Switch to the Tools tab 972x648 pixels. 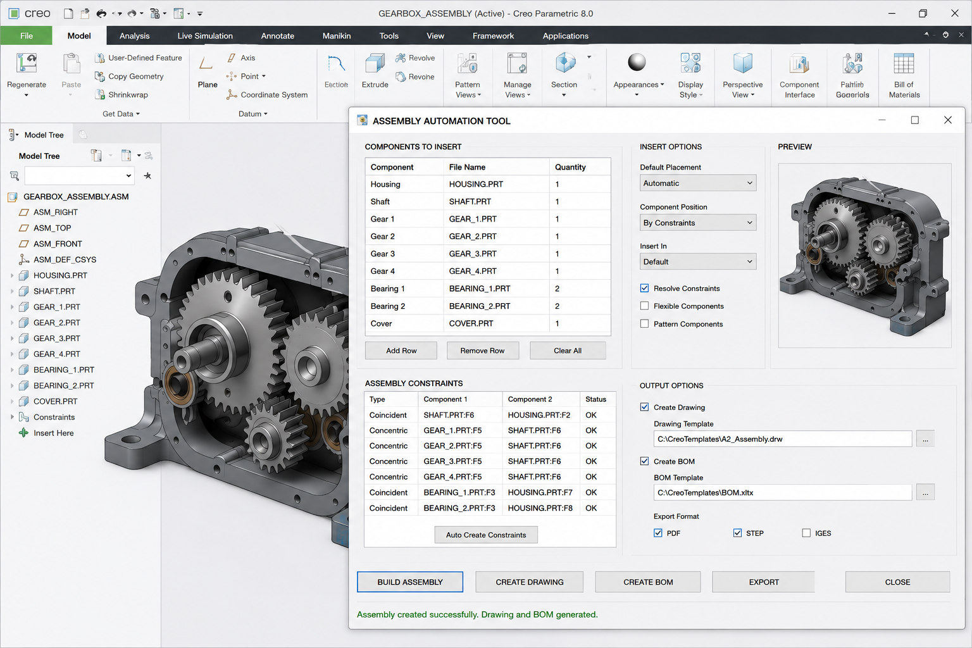point(389,35)
